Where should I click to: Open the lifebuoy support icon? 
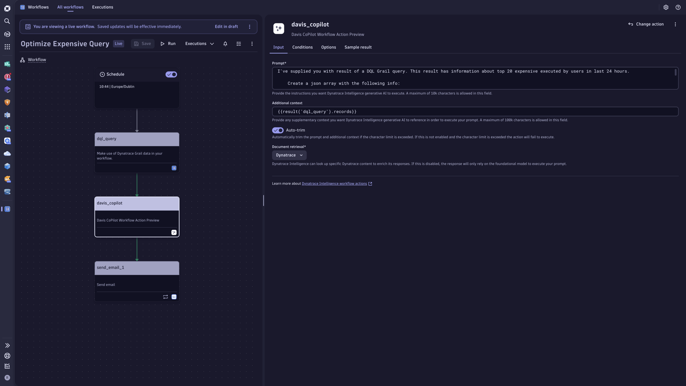tap(7, 356)
